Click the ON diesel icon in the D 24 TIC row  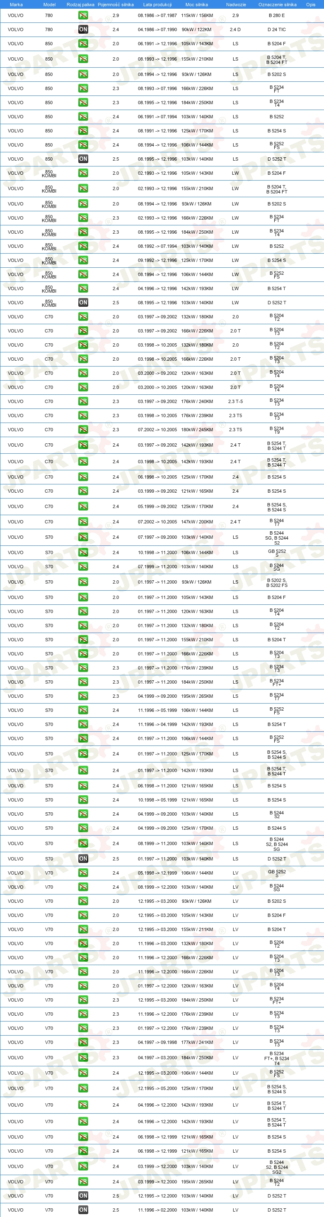(83, 29)
